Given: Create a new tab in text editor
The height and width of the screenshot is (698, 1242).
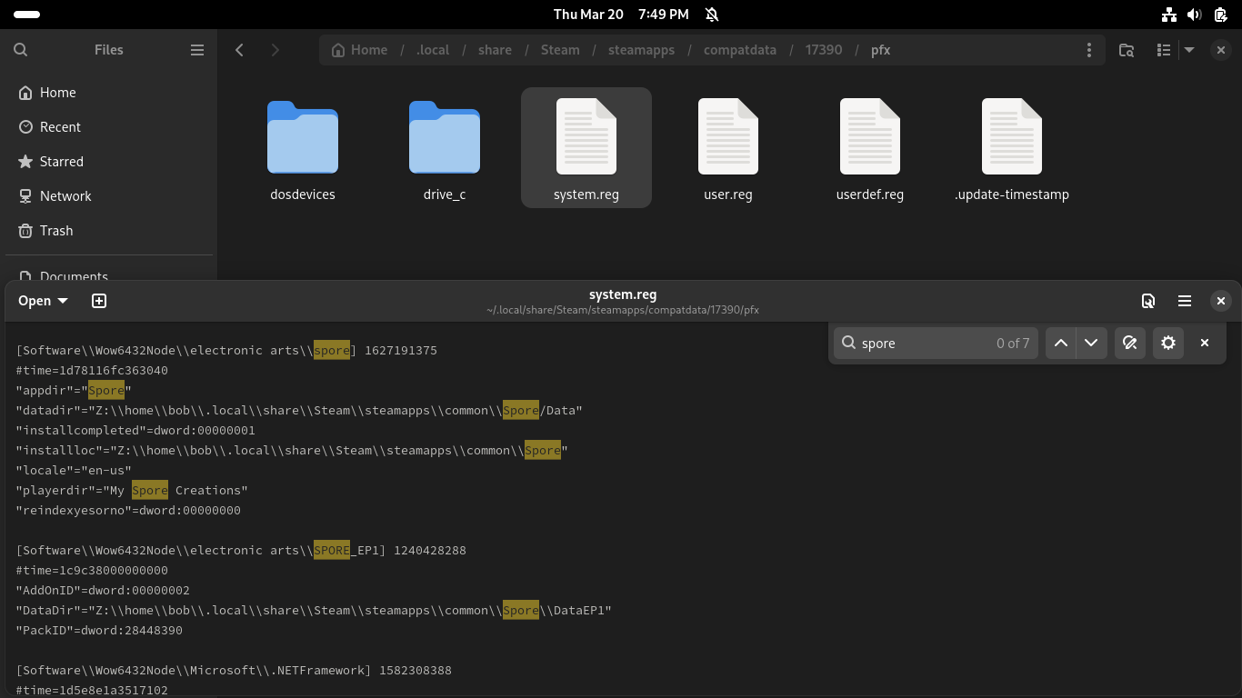Looking at the screenshot, I should (x=99, y=301).
